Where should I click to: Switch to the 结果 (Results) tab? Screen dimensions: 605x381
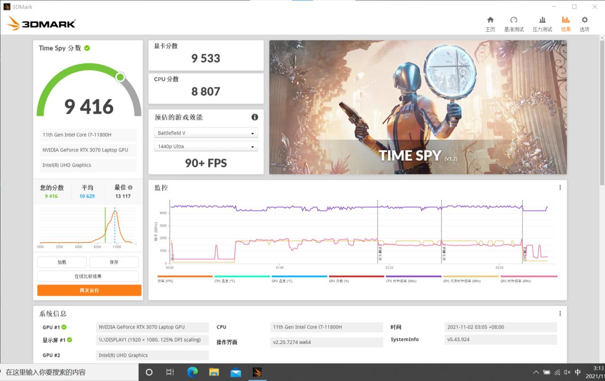click(565, 23)
